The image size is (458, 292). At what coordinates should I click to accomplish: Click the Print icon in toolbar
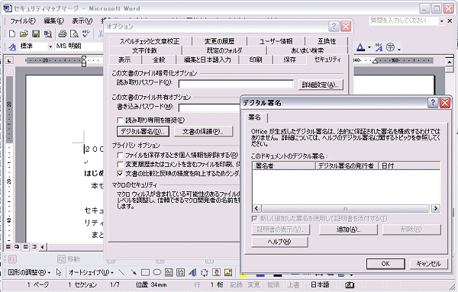(x=63, y=34)
